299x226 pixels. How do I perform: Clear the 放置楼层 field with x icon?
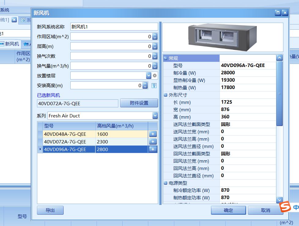point(155,76)
